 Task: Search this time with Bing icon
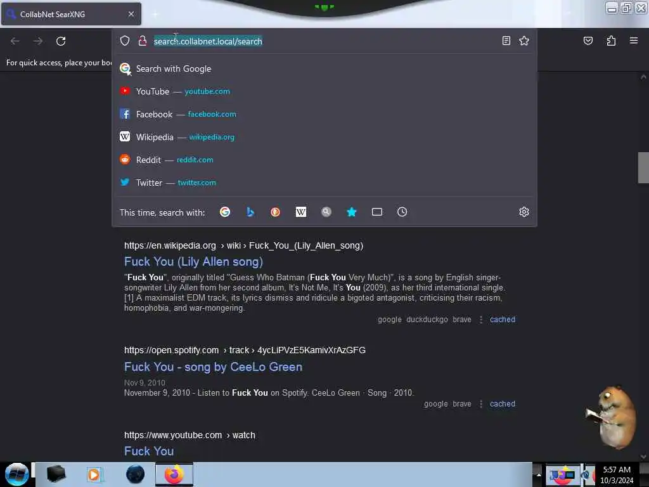tap(250, 212)
